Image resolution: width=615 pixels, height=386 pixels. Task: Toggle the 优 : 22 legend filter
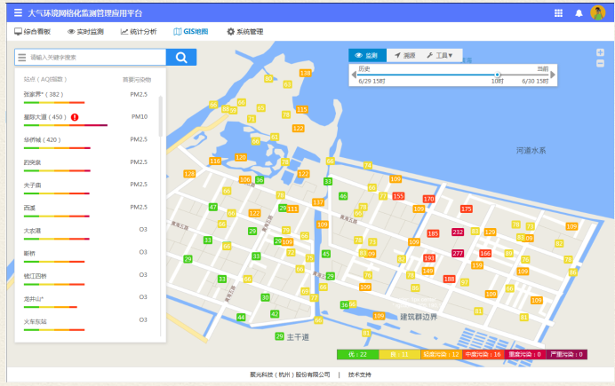pyautogui.click(x=357, y=354)
